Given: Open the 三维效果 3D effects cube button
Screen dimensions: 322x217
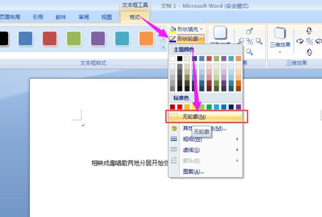Looking at the screenshot, I should (280, 33).
